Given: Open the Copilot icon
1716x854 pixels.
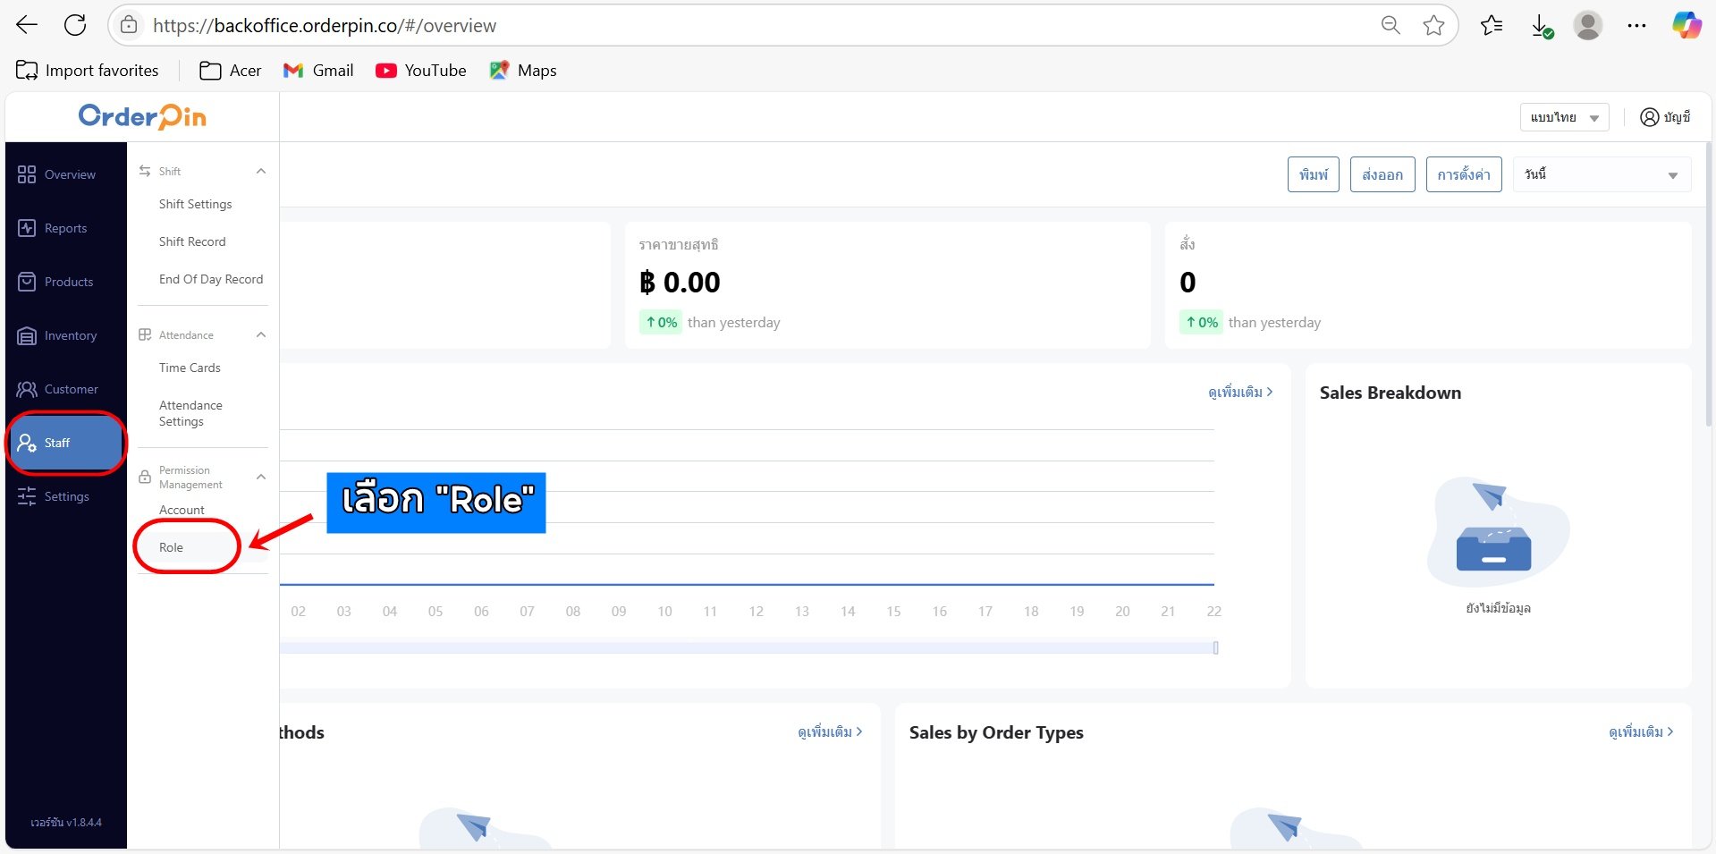Looking at the screenshot, I should (x=1686, y=25).
